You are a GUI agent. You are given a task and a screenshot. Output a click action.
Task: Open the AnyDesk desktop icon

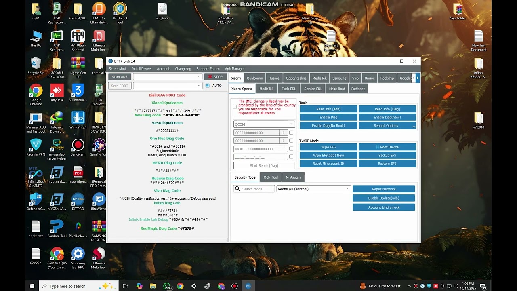click(57, 91)
